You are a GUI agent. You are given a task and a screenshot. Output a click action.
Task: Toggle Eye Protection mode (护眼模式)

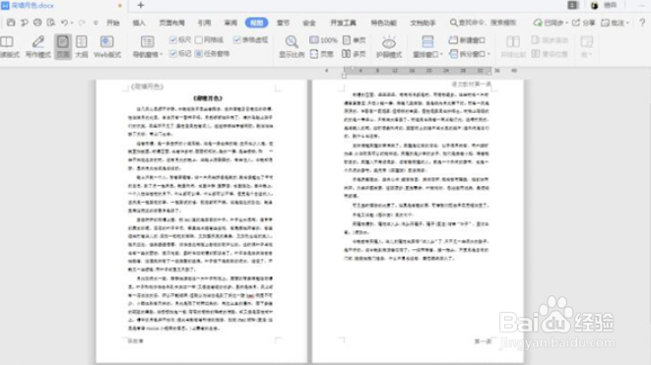pyautogui.click(x=389, y=47)
